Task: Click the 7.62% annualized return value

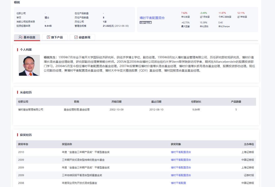Action: point(184,13)
